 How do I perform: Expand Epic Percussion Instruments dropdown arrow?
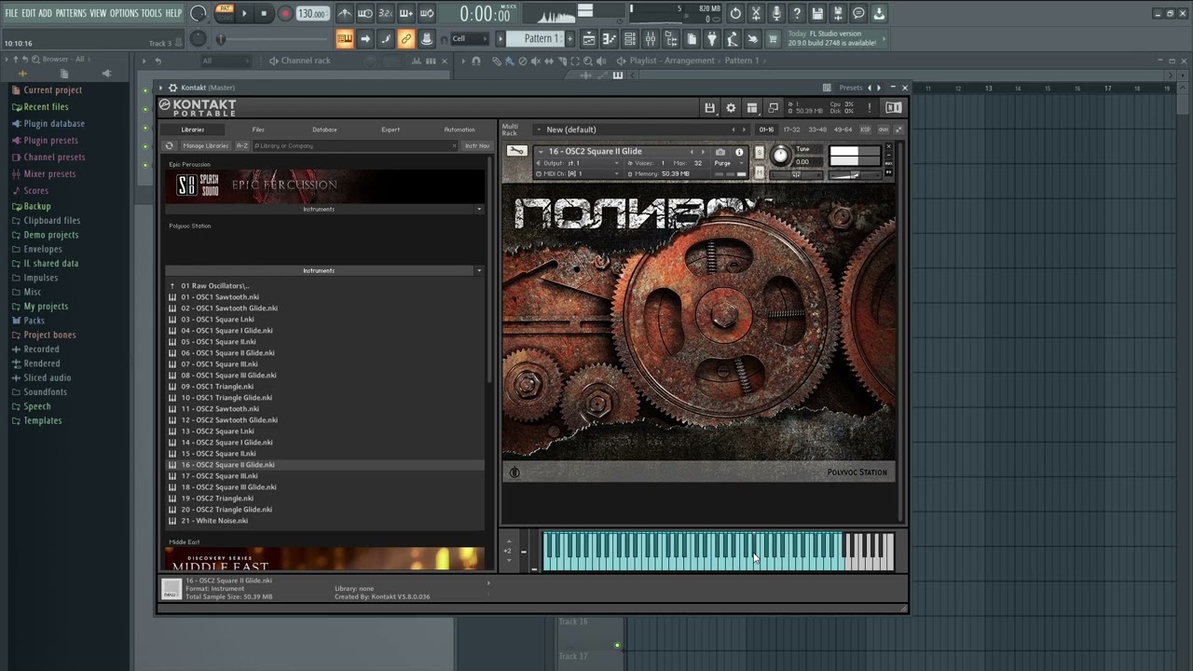coord(479,209)
